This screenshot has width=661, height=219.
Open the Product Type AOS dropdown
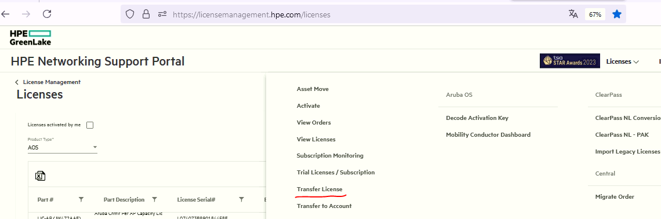(x=63, y=147)
